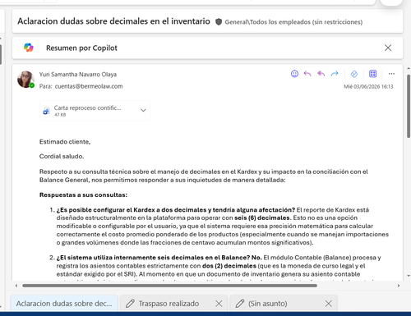Viewport: 411px width, 316px height.
Task: Open more actions ellipsis menu
Action: pos(391,74)
